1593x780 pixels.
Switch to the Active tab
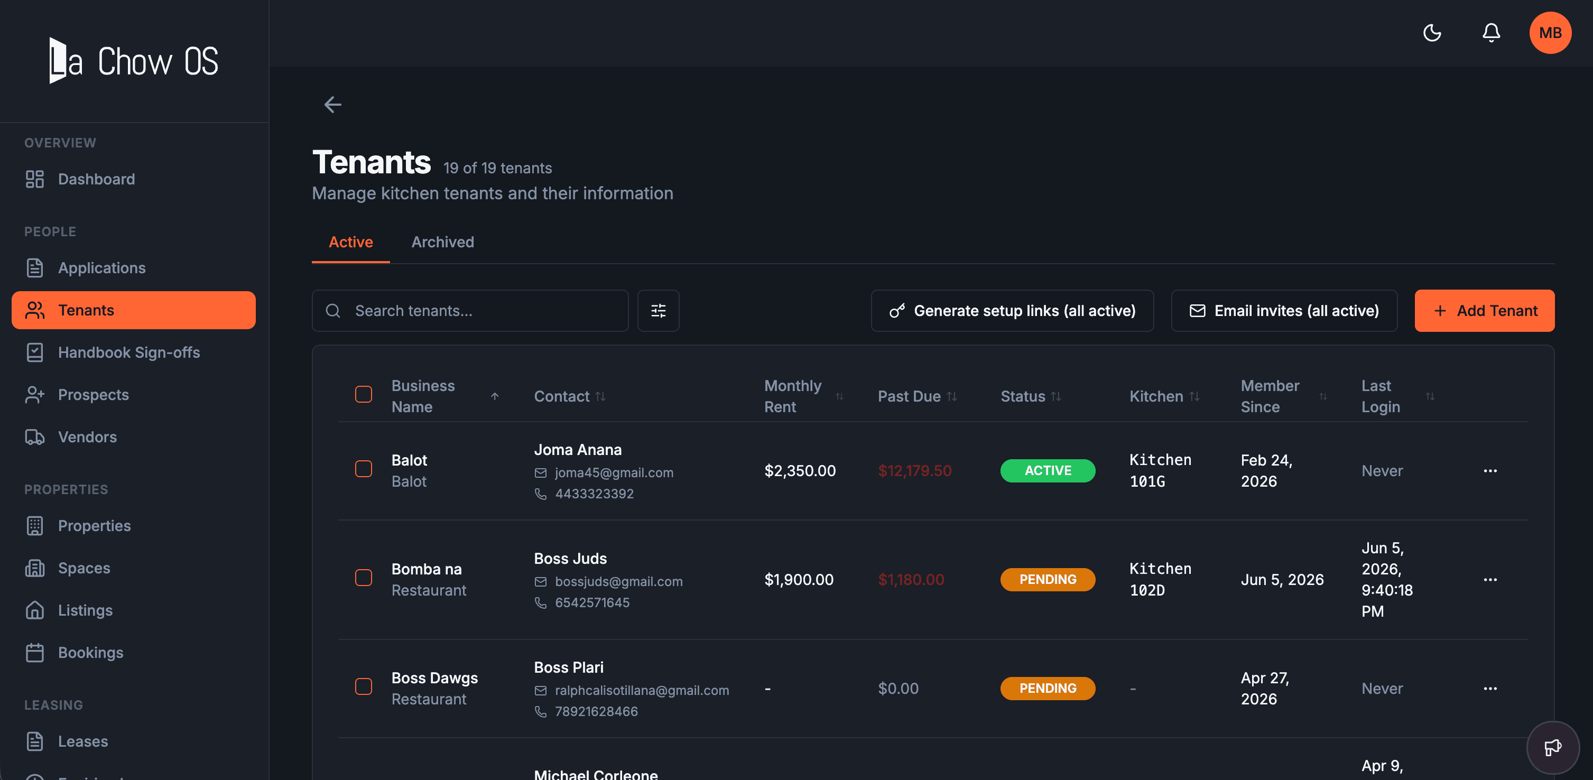coord(350,242)
